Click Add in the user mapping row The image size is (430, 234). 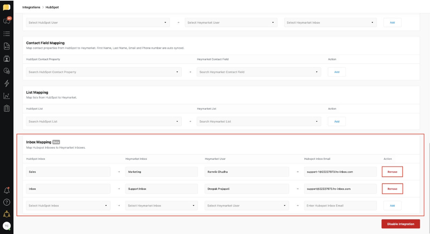pos(392,23)
